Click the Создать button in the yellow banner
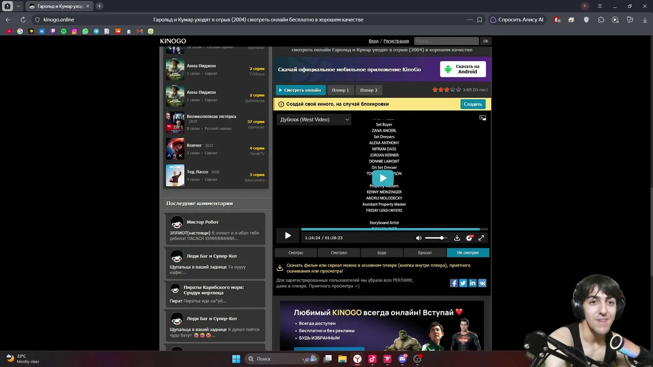 click(473, 104)
